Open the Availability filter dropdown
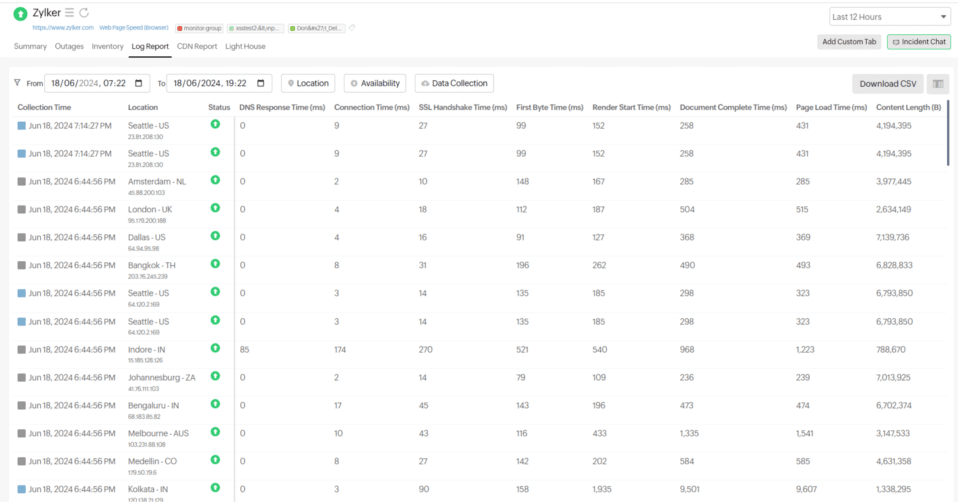The width and height of the screenshot is (958, 502). (x=375, y=83)
